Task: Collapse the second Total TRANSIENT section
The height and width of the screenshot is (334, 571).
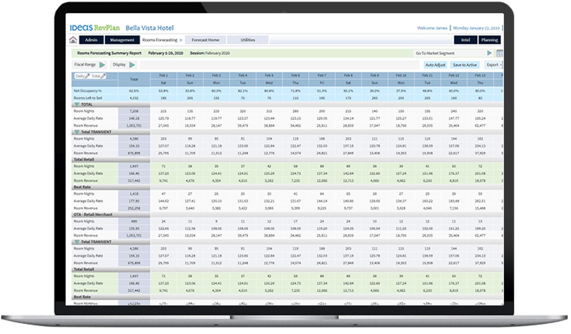Action: [77, 242]
